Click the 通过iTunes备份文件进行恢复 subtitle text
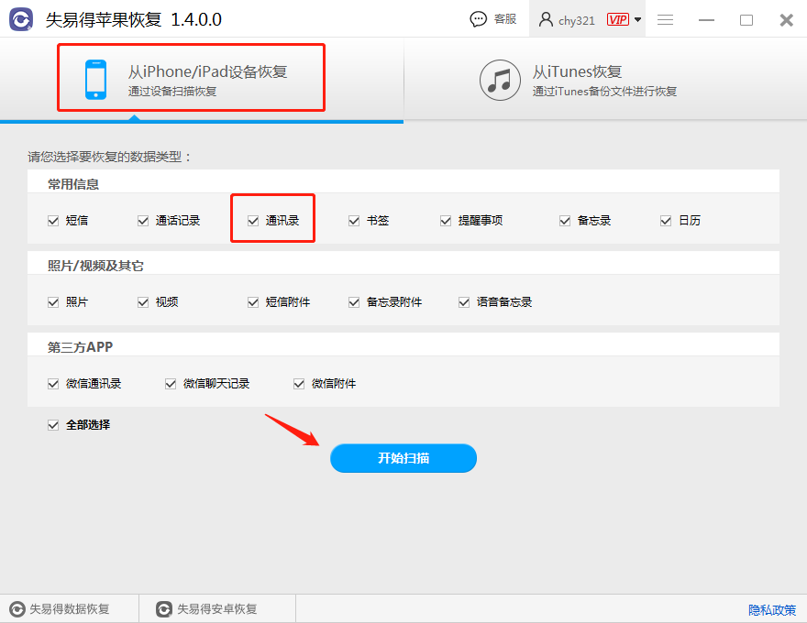The height and width of the screenshot is (623, 807). coord(604,92)
